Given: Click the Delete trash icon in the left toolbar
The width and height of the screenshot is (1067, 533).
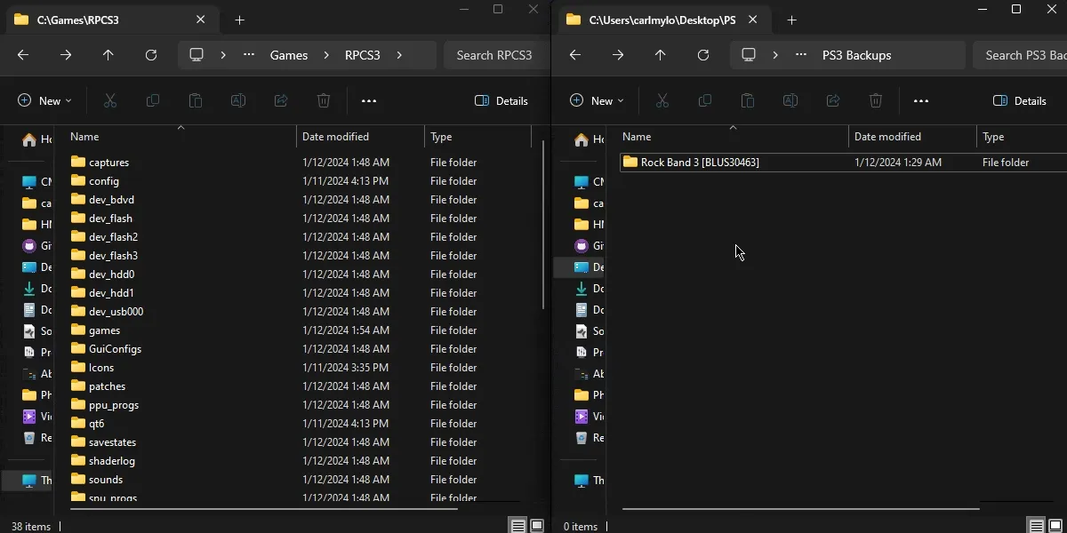Looking at the screenshot, I should 323,100.
